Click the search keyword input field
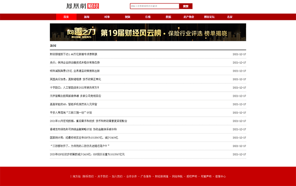 [x=155, y=6]
